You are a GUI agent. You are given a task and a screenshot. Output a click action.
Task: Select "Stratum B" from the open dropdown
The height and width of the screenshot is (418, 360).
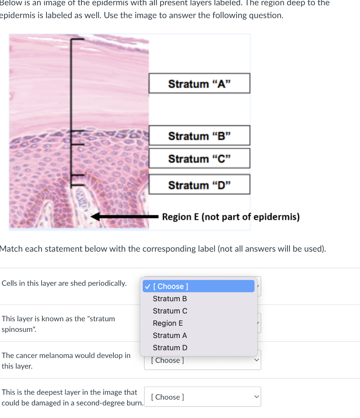[170, 298]
